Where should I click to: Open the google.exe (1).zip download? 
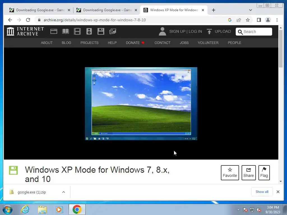[32, 192]
